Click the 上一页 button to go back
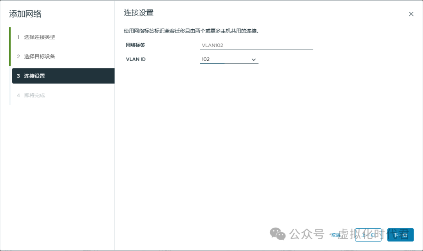This screenshot has height=251, width=423. click(368, 235)
